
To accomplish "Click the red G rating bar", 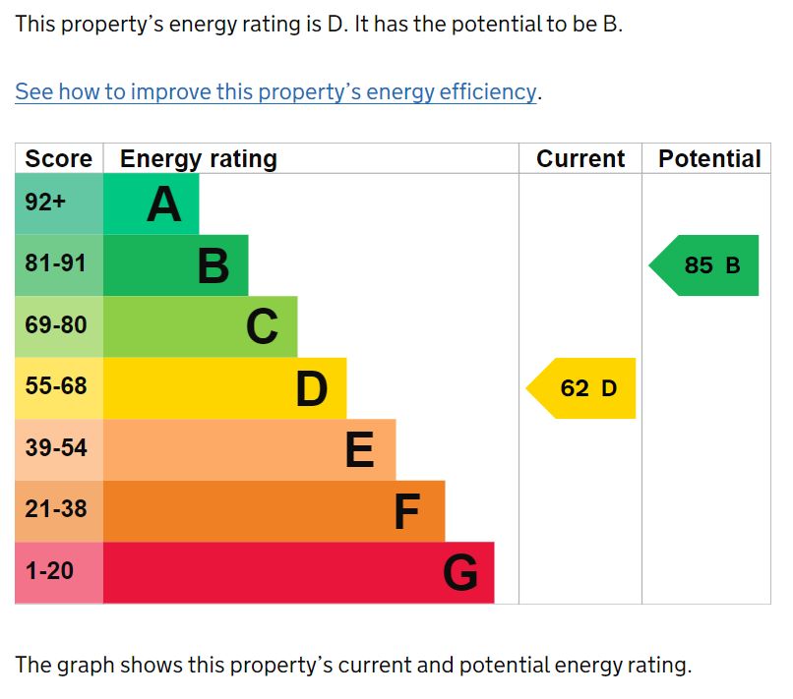I will 299,573.
